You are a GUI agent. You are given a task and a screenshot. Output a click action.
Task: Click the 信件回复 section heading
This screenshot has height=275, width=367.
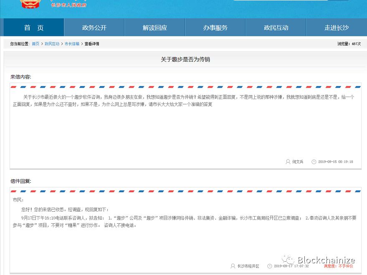tap(20, 181)
